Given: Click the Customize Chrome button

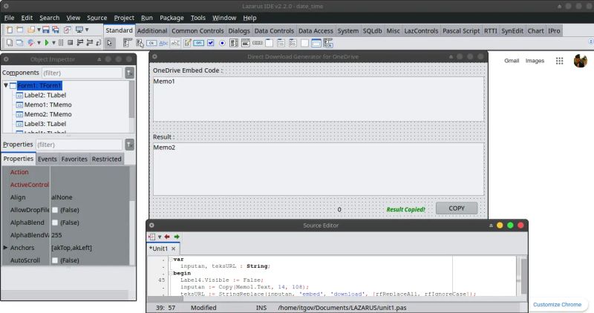Looking at the screenshot, I should 557,304.
